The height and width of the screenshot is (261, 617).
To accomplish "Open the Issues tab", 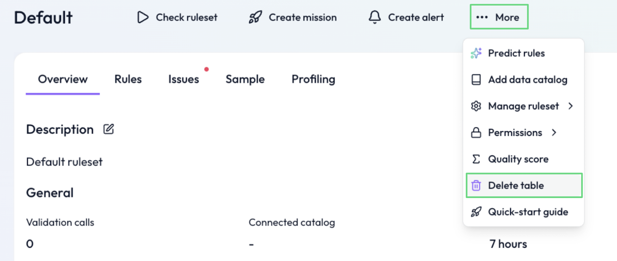I will click(x=184, y=79).
